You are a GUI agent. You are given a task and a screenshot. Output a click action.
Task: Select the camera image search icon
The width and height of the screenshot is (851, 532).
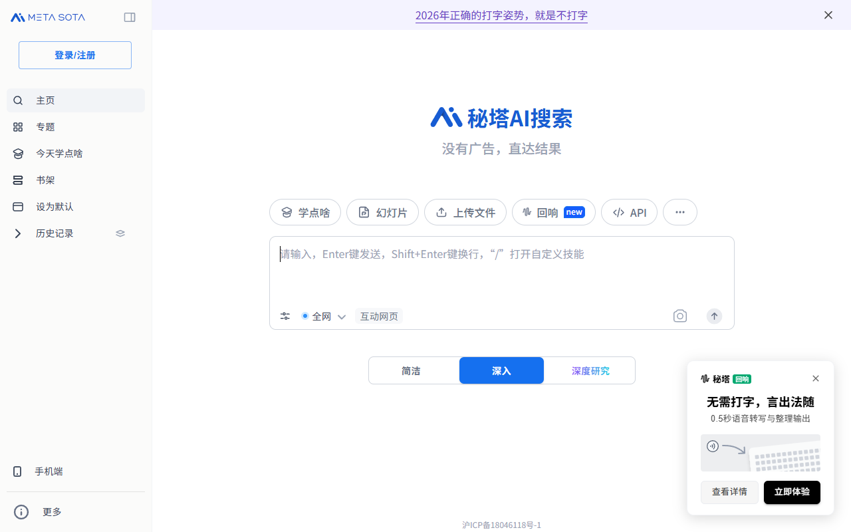pyautogui.click(x=679, y=316)
